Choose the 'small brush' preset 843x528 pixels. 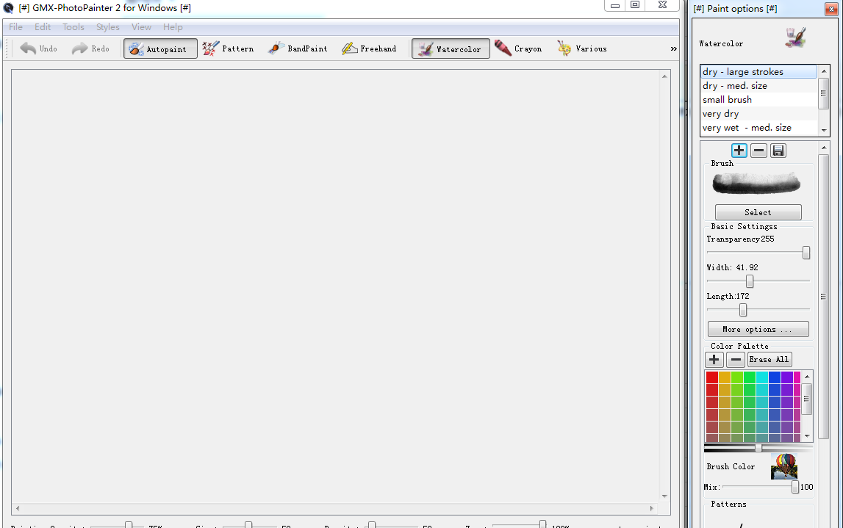(758, 100)
